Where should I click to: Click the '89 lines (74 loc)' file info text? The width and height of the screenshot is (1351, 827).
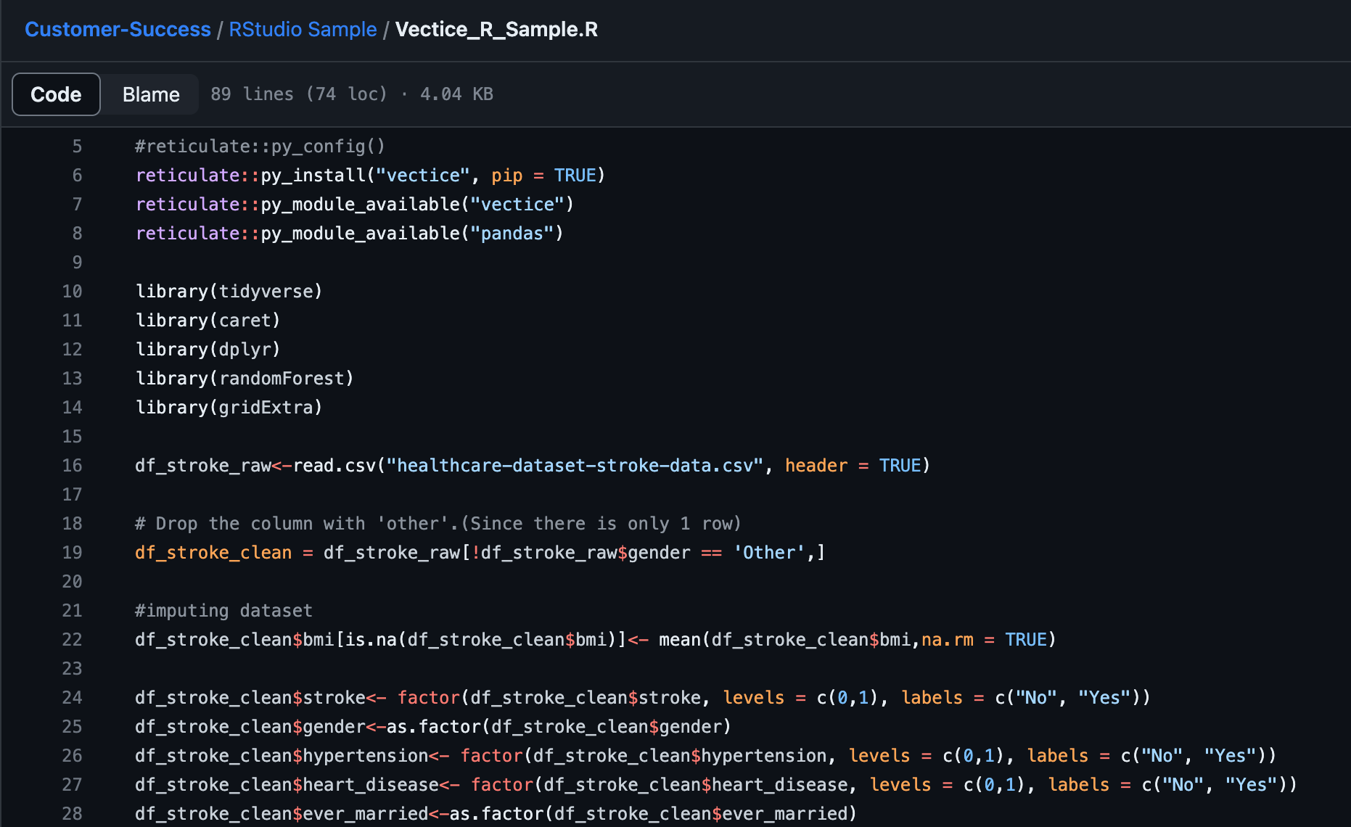click(x=298, y=94)
